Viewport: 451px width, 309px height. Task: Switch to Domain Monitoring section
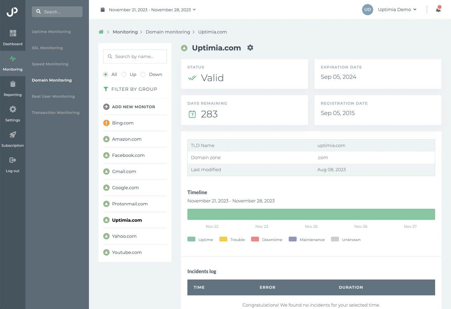point(51,80)
